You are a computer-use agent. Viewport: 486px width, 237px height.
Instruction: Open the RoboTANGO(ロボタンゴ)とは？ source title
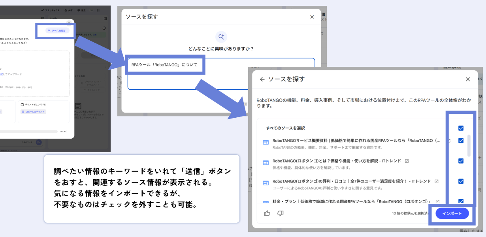pos(337,161)
